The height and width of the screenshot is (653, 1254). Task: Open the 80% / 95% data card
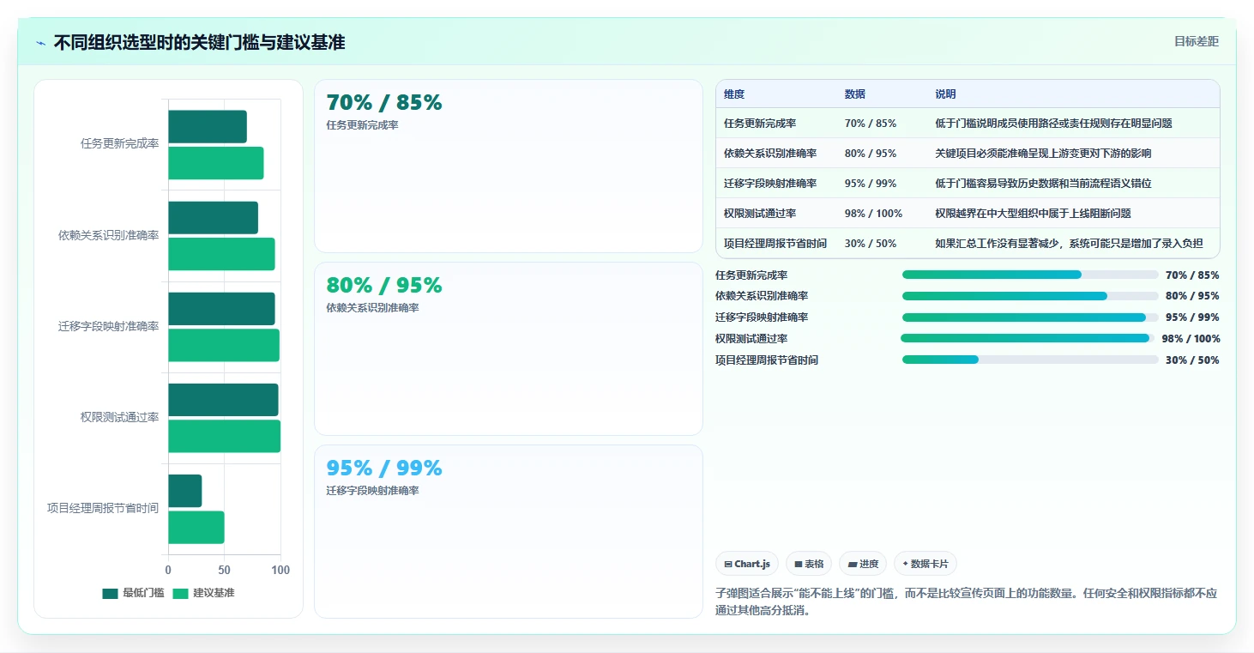509,348
